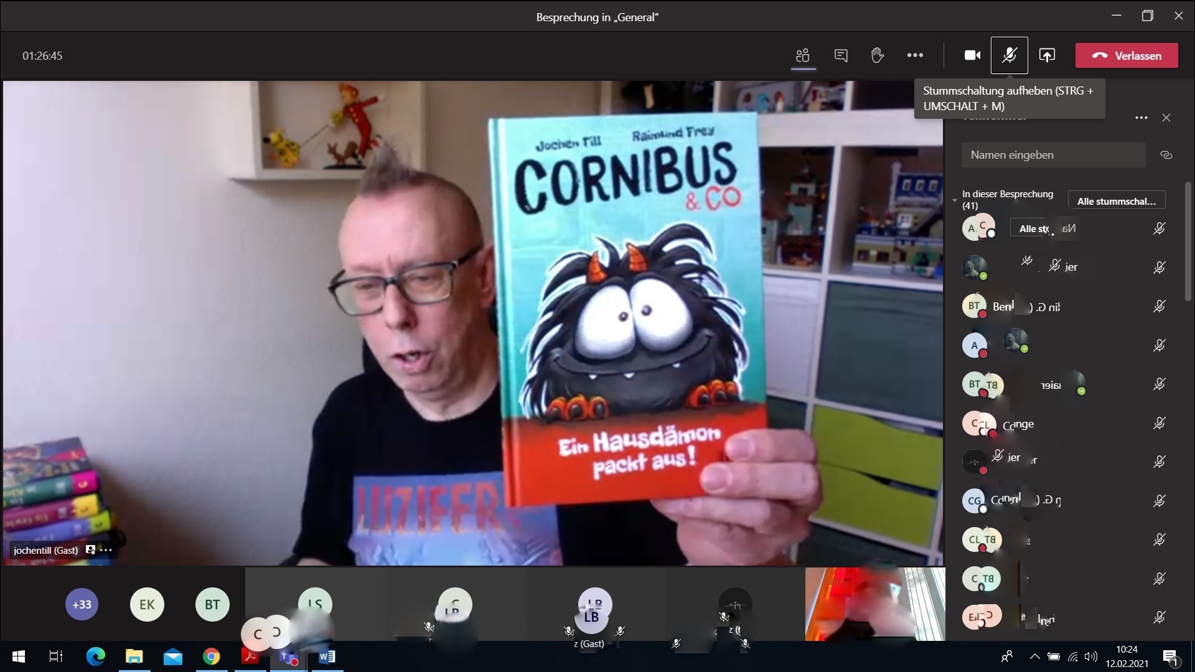Select the LB (Gast) participant tile
Viewport: 1195px width, 672px height.
tap(594, 604)
